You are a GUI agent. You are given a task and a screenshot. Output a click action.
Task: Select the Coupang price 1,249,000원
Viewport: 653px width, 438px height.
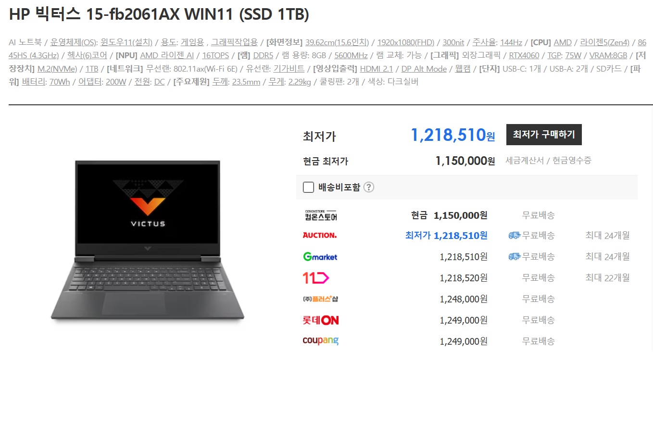(464, 341)
